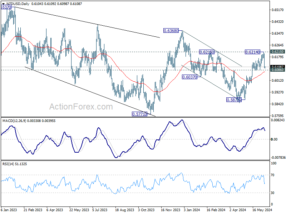Image resolution: width=286 pixels, height=214 pixels.
Task: Open the chart menu triangle beside NZDUSD
Action: [x=3, y=4]
